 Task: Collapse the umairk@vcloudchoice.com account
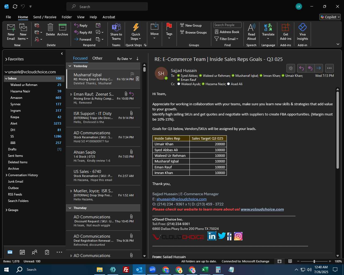pyautogui.click(x=6, y=72)
